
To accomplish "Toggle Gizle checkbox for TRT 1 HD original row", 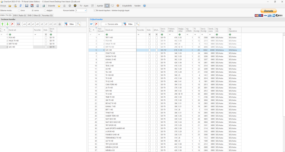I will 150,37.
